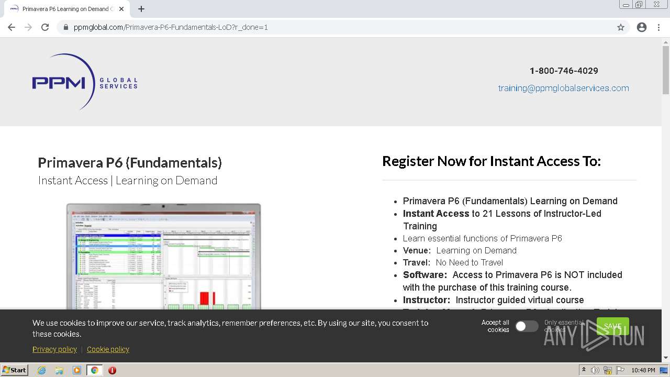Open the media player taskbar icon

[x=77, y=370]
